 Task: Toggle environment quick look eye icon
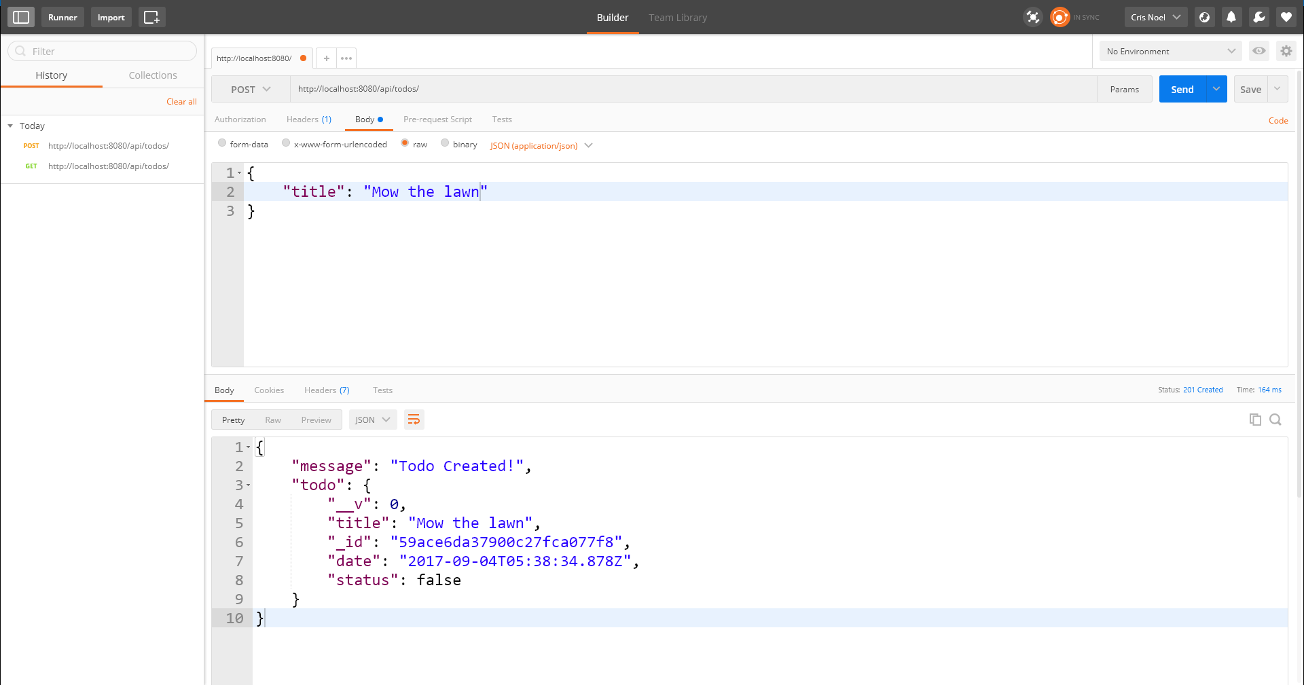tap(1258, 51)
